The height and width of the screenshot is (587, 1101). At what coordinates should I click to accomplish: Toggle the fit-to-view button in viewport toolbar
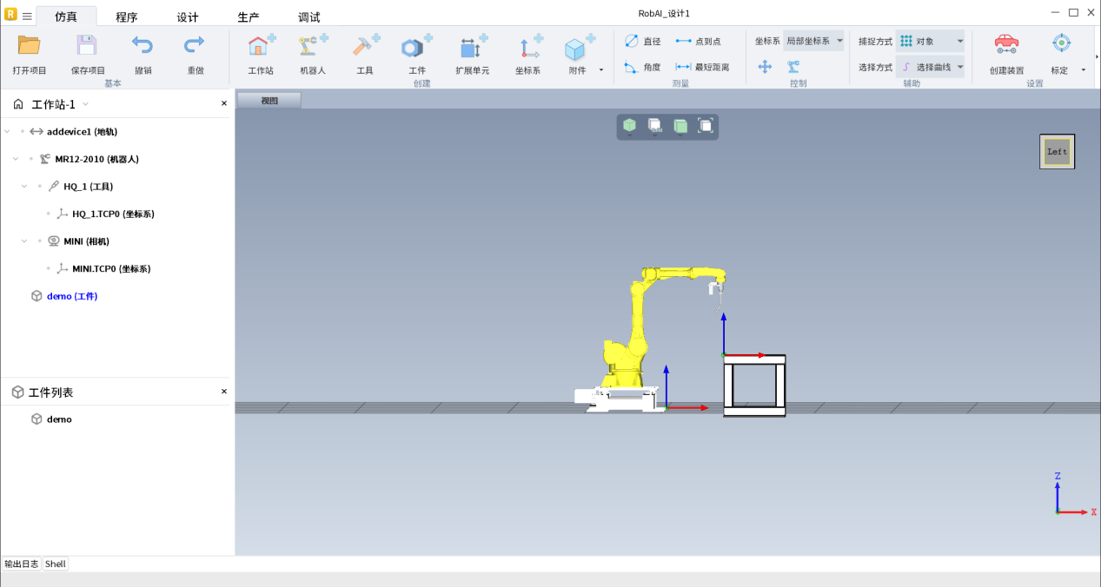pos(706,126)
